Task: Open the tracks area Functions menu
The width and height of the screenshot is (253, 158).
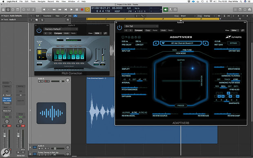Action: (x=48, y=16)
